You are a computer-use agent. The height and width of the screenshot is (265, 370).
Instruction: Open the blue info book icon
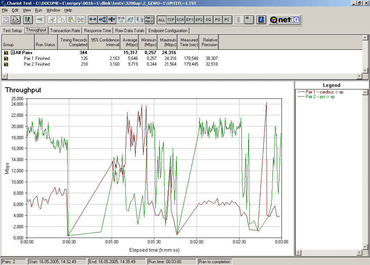261,20
